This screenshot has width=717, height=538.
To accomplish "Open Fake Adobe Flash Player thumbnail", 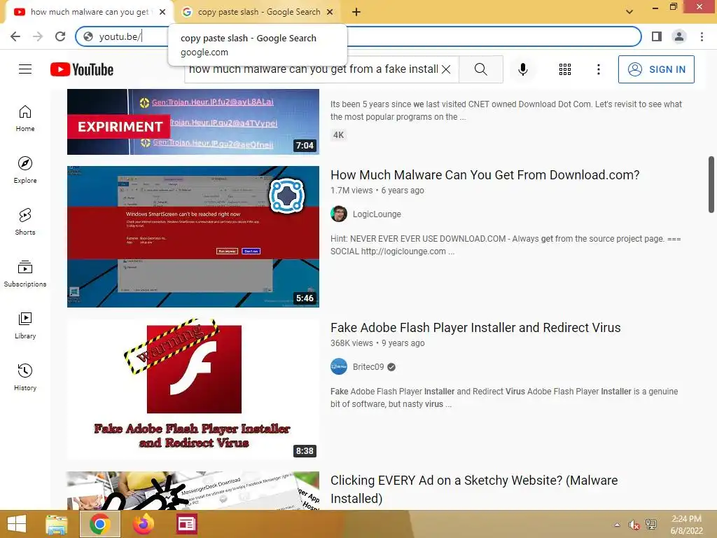I will click(x=193, y=389).
